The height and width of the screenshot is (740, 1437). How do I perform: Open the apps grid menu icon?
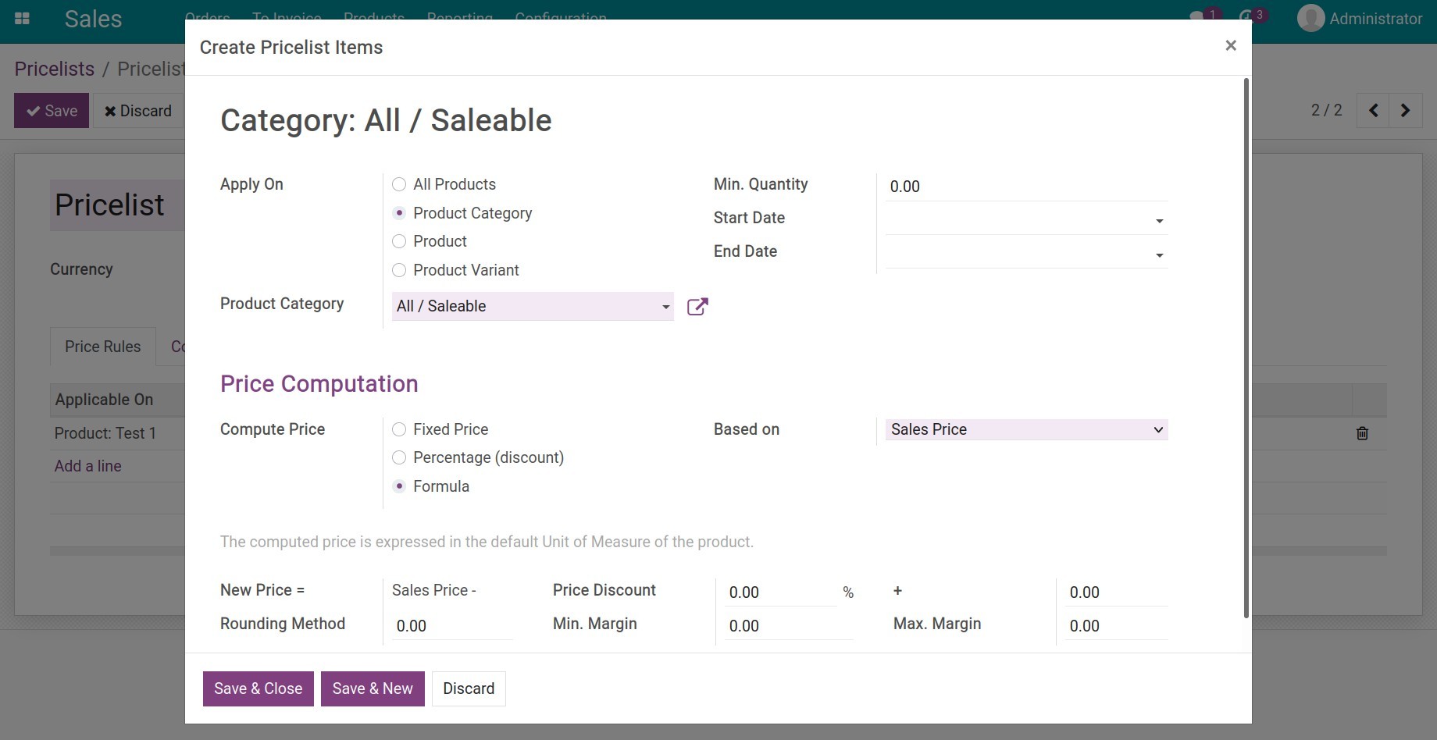(x=22, y=19)
